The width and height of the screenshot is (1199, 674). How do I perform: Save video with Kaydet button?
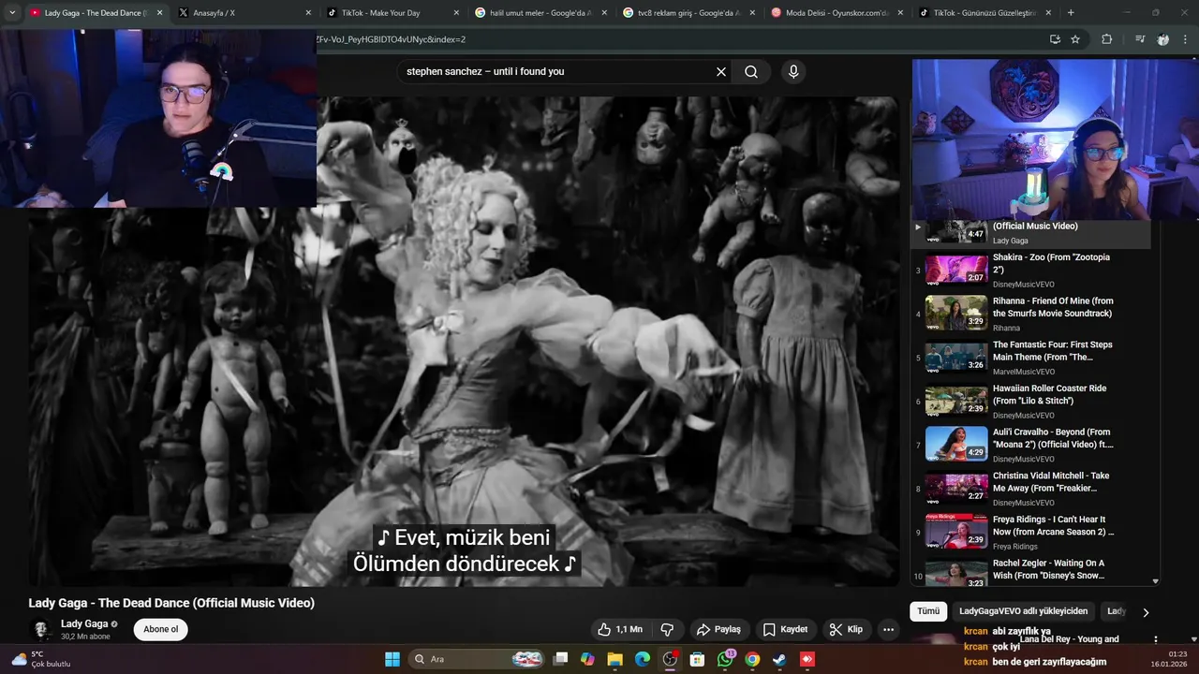click(x=785, y=629)
